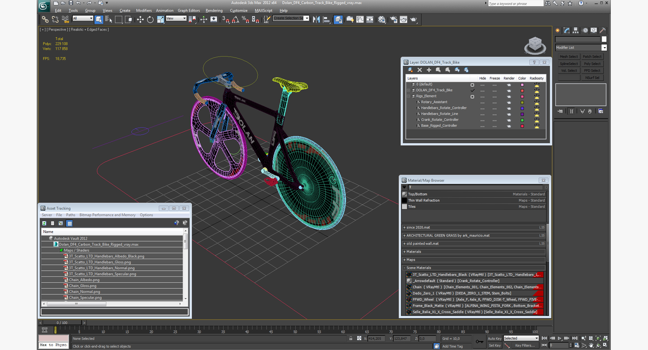
Task: Activate the Select and Rotate tool
Action: [x=150, y=19]
